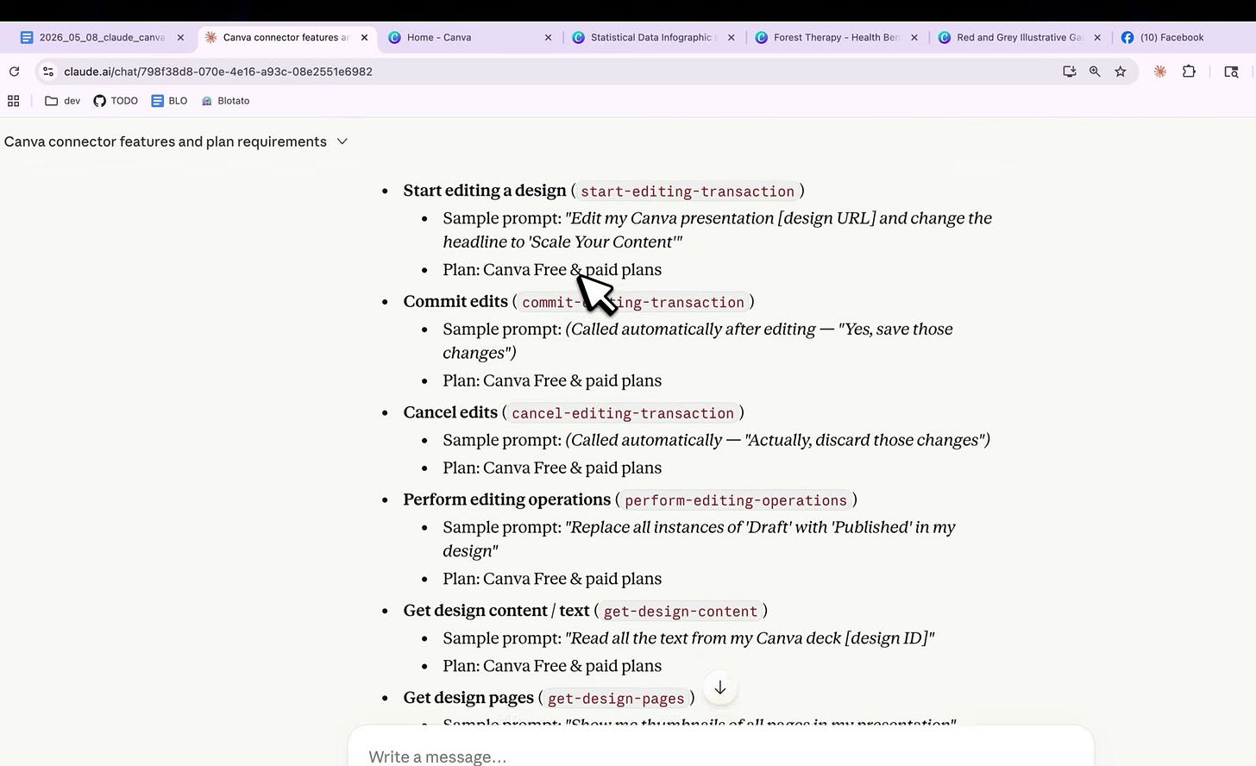Expand the chat title dropdown chevron
The image size is (1256, 766).
342,141
